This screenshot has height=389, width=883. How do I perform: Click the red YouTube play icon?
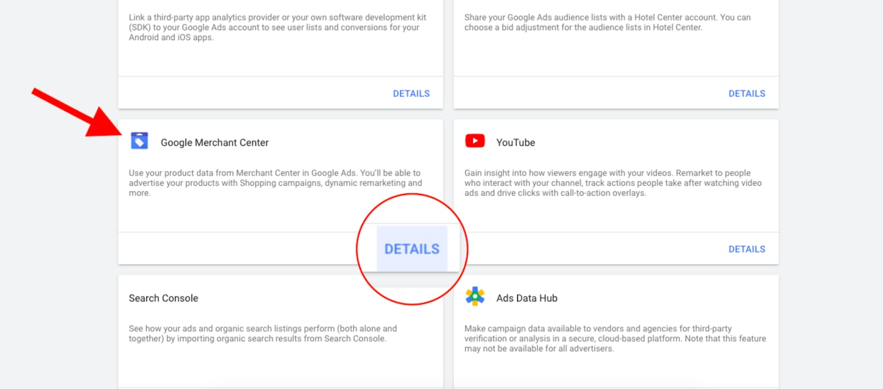pyautogui.click(x=475, y=141)
